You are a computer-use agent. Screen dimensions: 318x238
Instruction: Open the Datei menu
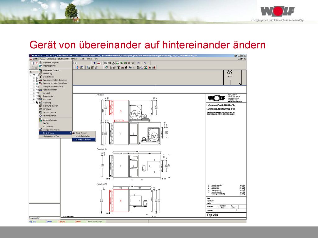tap(35, 59)
